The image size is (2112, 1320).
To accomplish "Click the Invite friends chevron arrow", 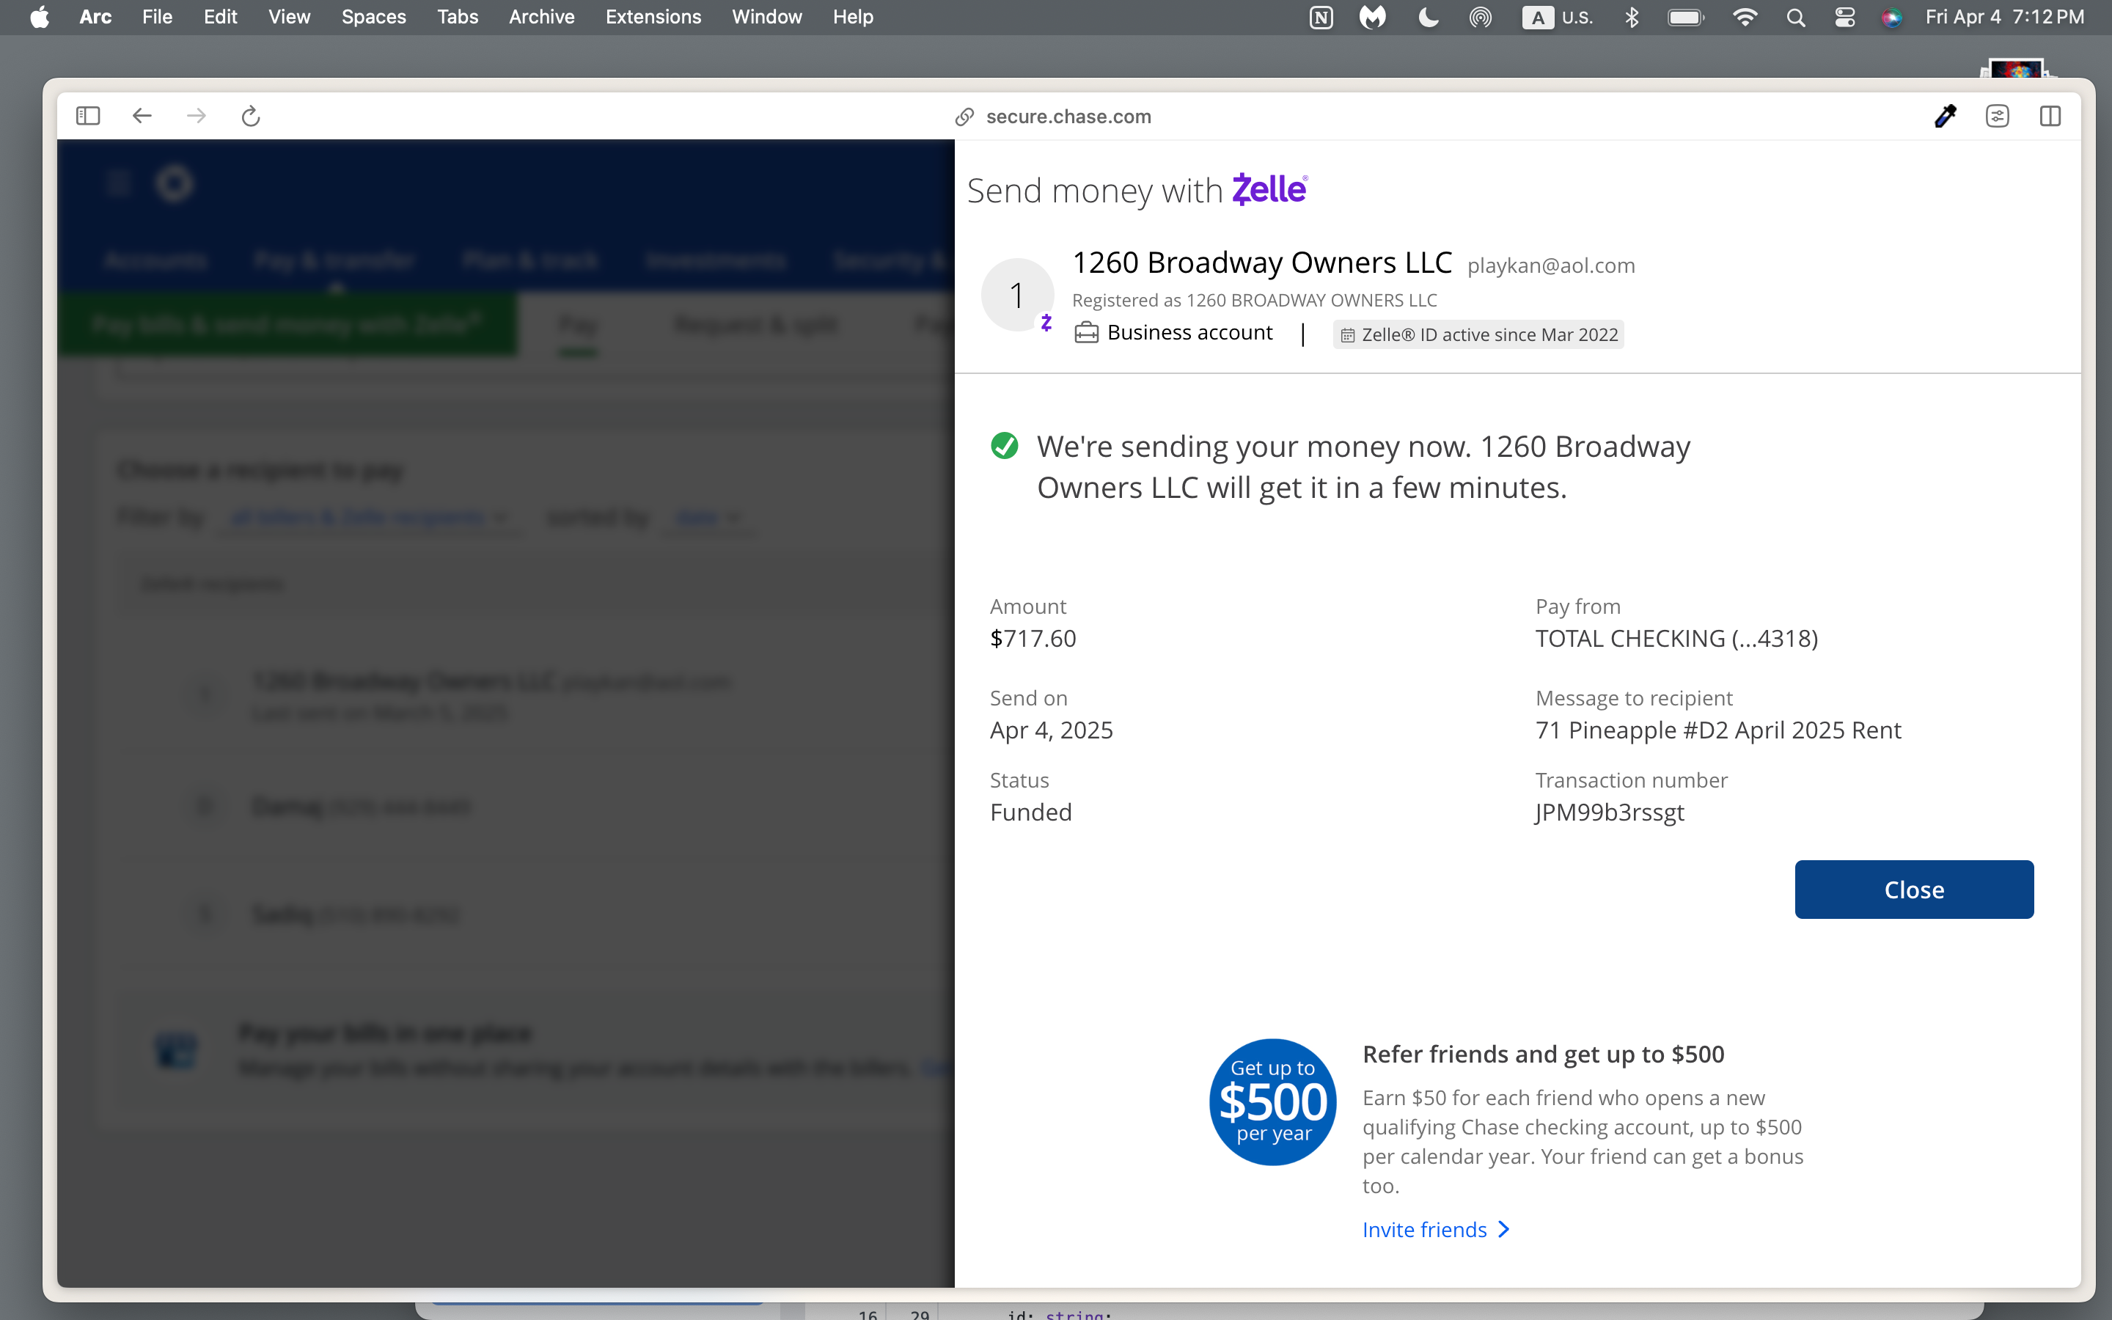I will (x=1504, y=1229).
